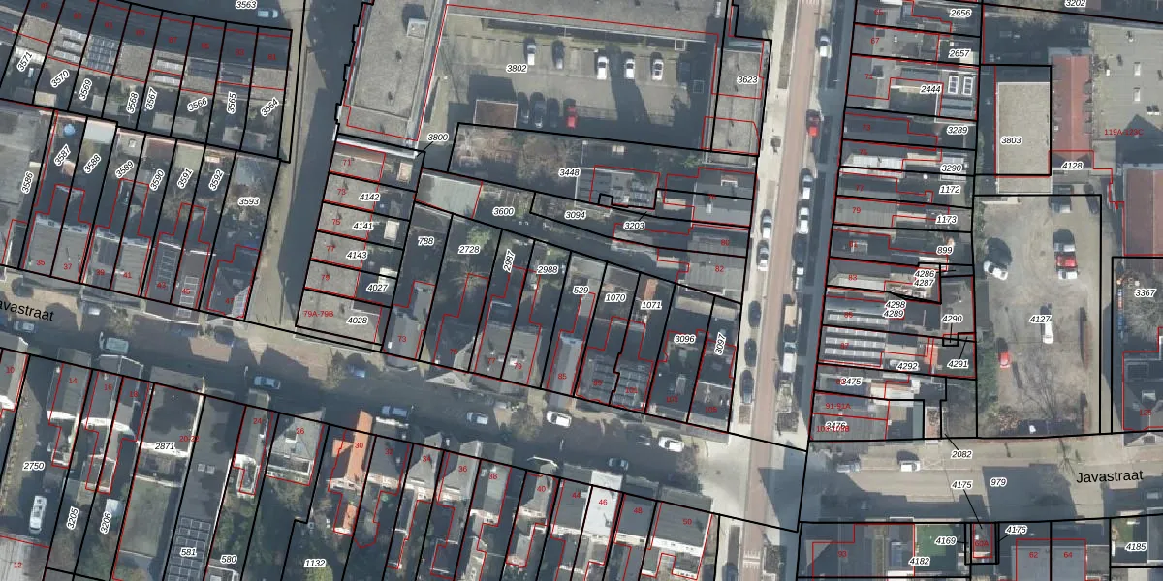This screenshot has height=581, width=1163.
Task: Select parcel number 979 on the road
Action: click(998, 482)
